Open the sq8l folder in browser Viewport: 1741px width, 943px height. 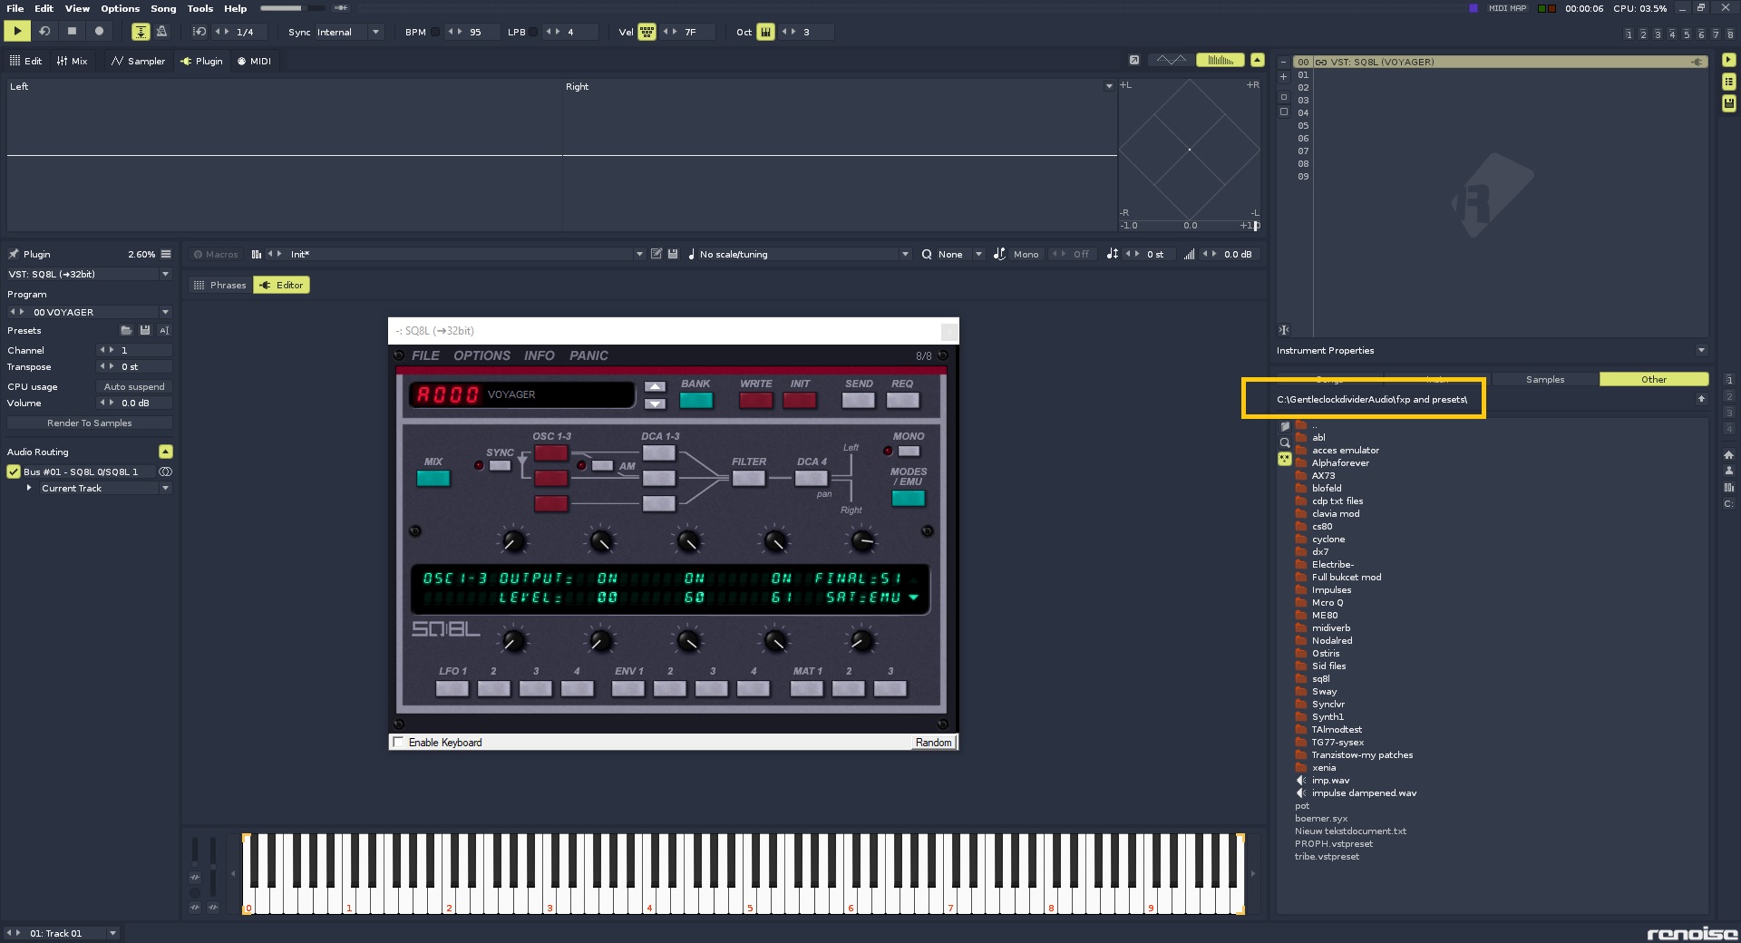pos(1320,678)
